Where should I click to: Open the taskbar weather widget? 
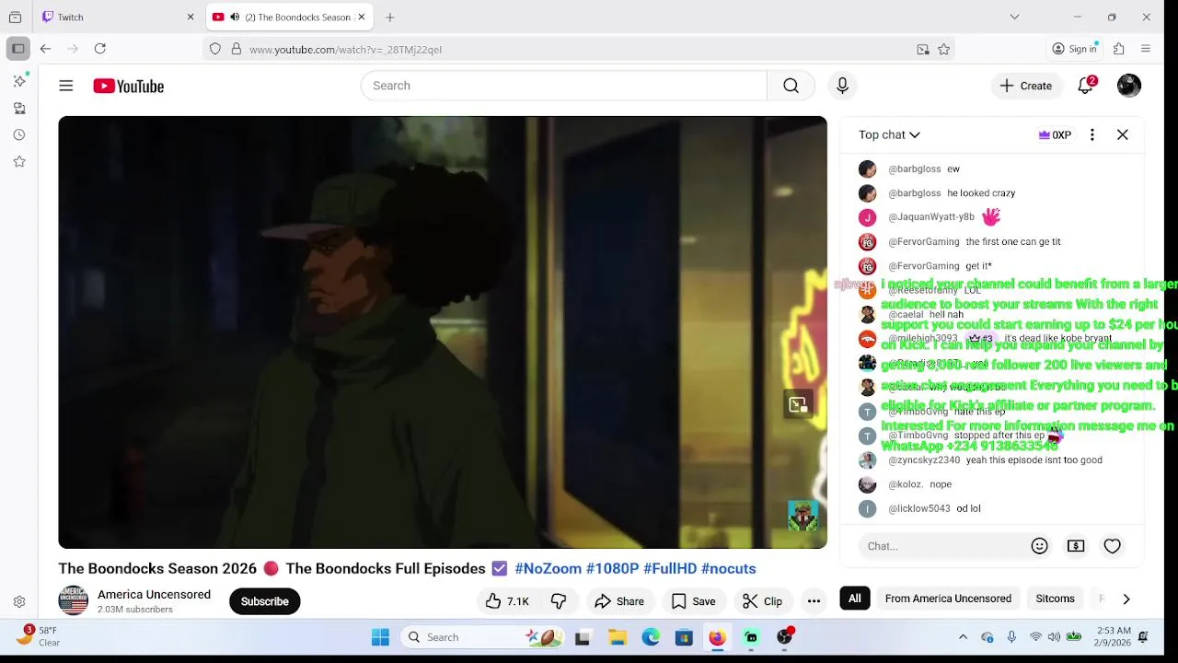37,636
